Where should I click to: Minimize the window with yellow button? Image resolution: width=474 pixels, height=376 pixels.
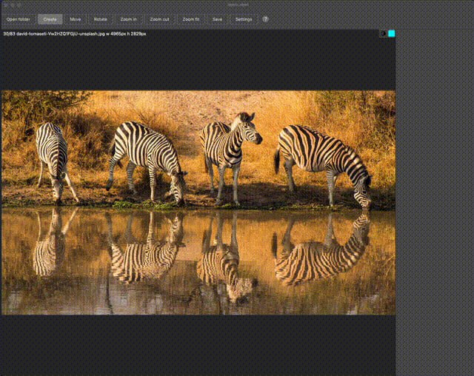13,4
